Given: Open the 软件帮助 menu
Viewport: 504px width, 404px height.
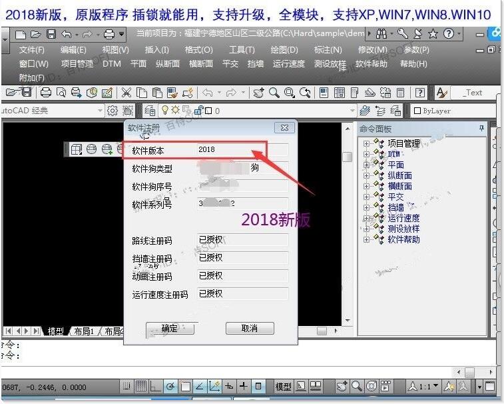Looking at the screenshot, I should [x=372, y=64].
